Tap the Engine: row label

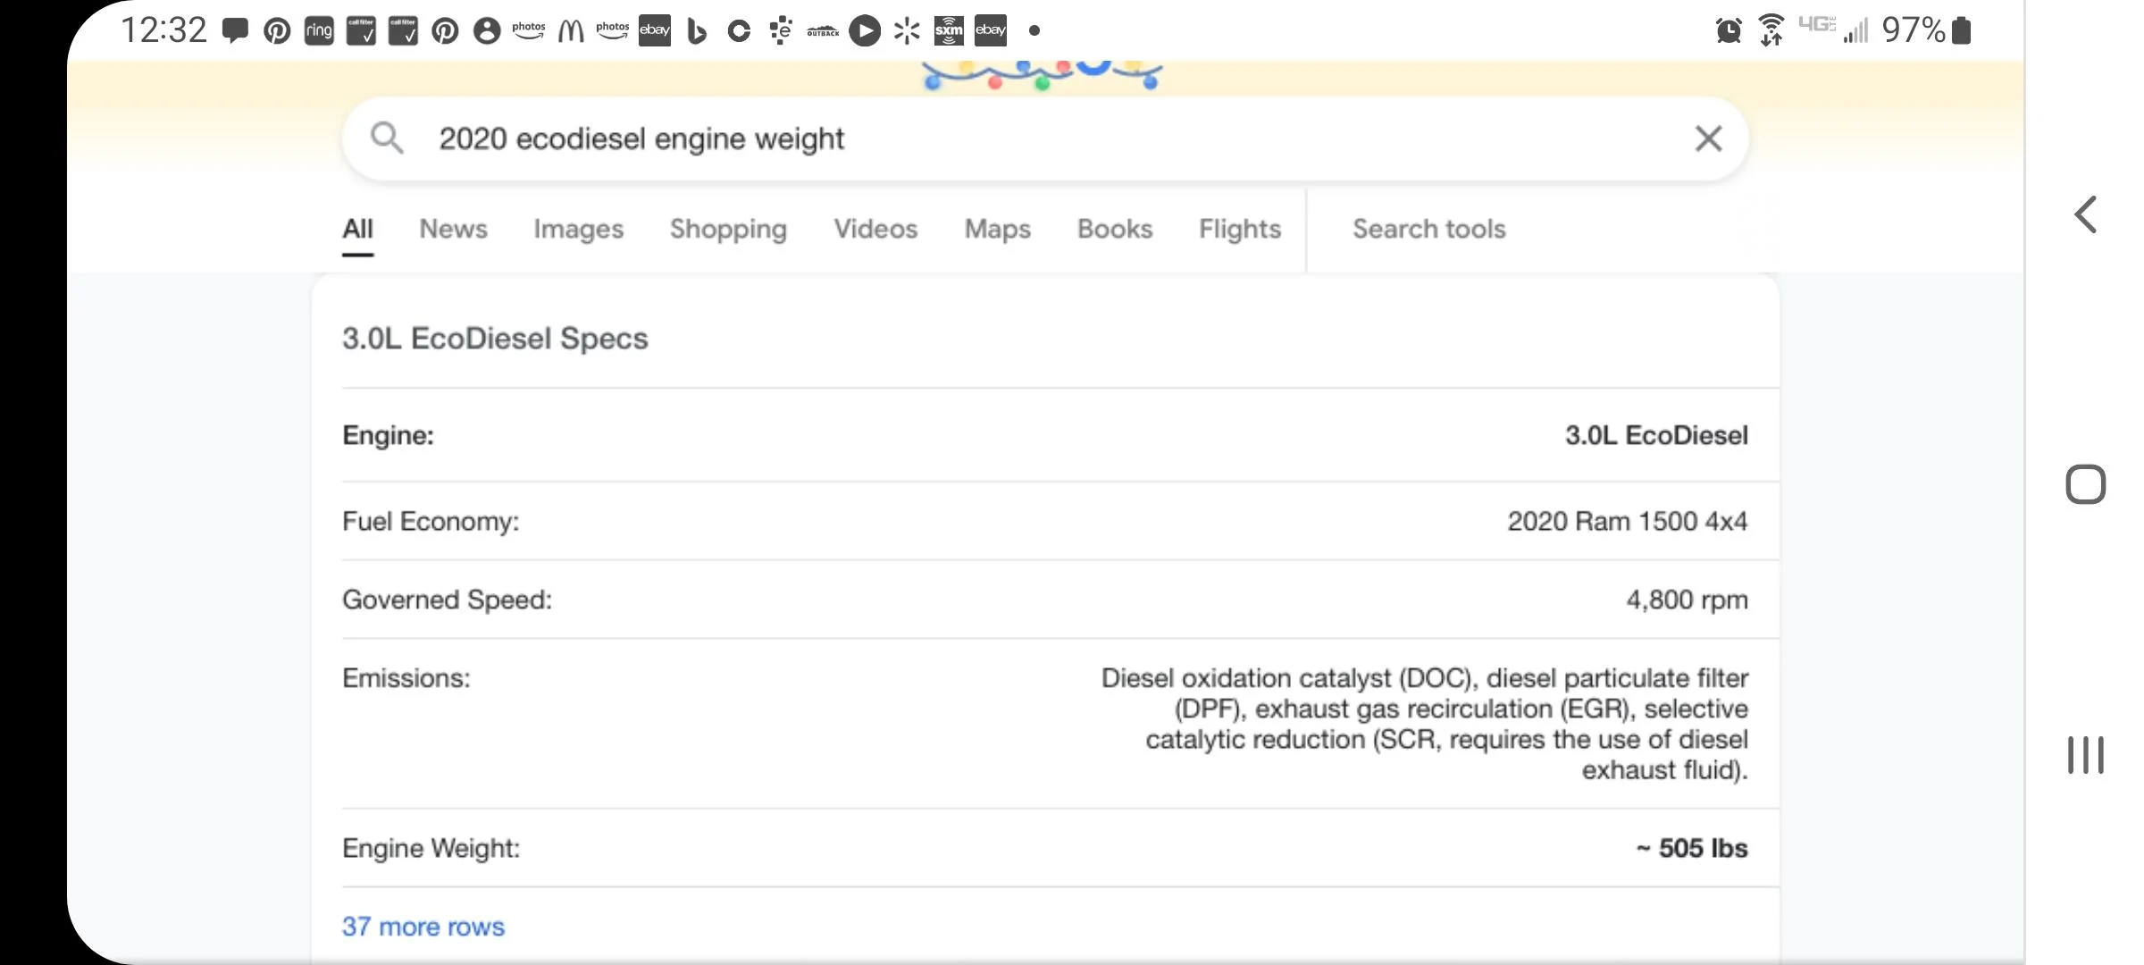388,435
